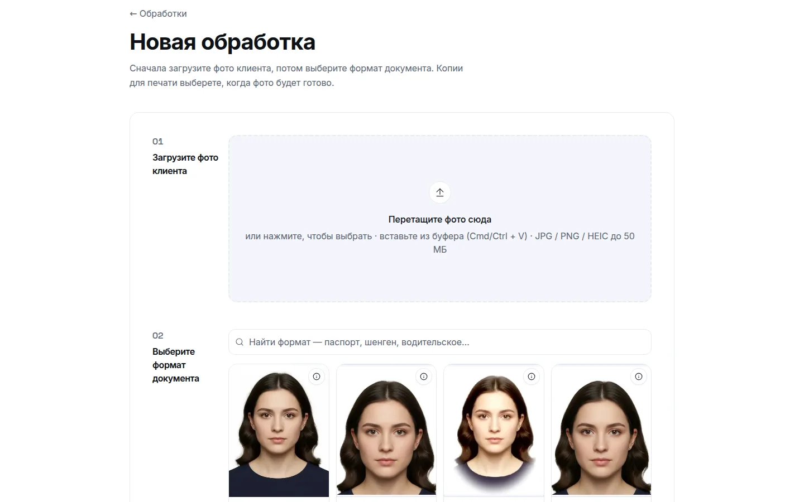Click the 01 step number
Image resolution: width=804 pixels, height=502 pixels.
158,141
